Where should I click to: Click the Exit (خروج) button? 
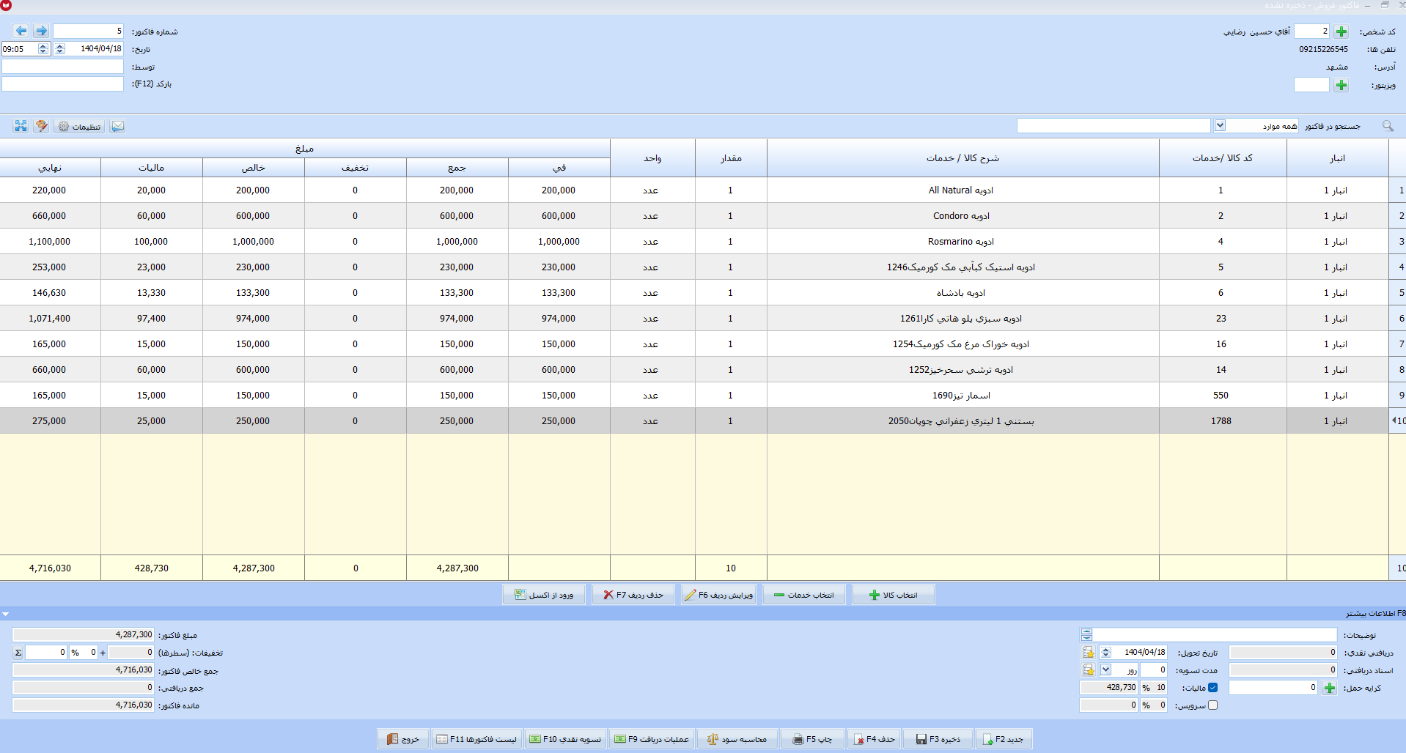(403, 739)
